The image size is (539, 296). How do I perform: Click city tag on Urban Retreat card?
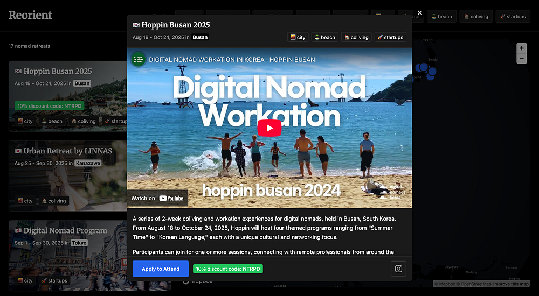25,201
